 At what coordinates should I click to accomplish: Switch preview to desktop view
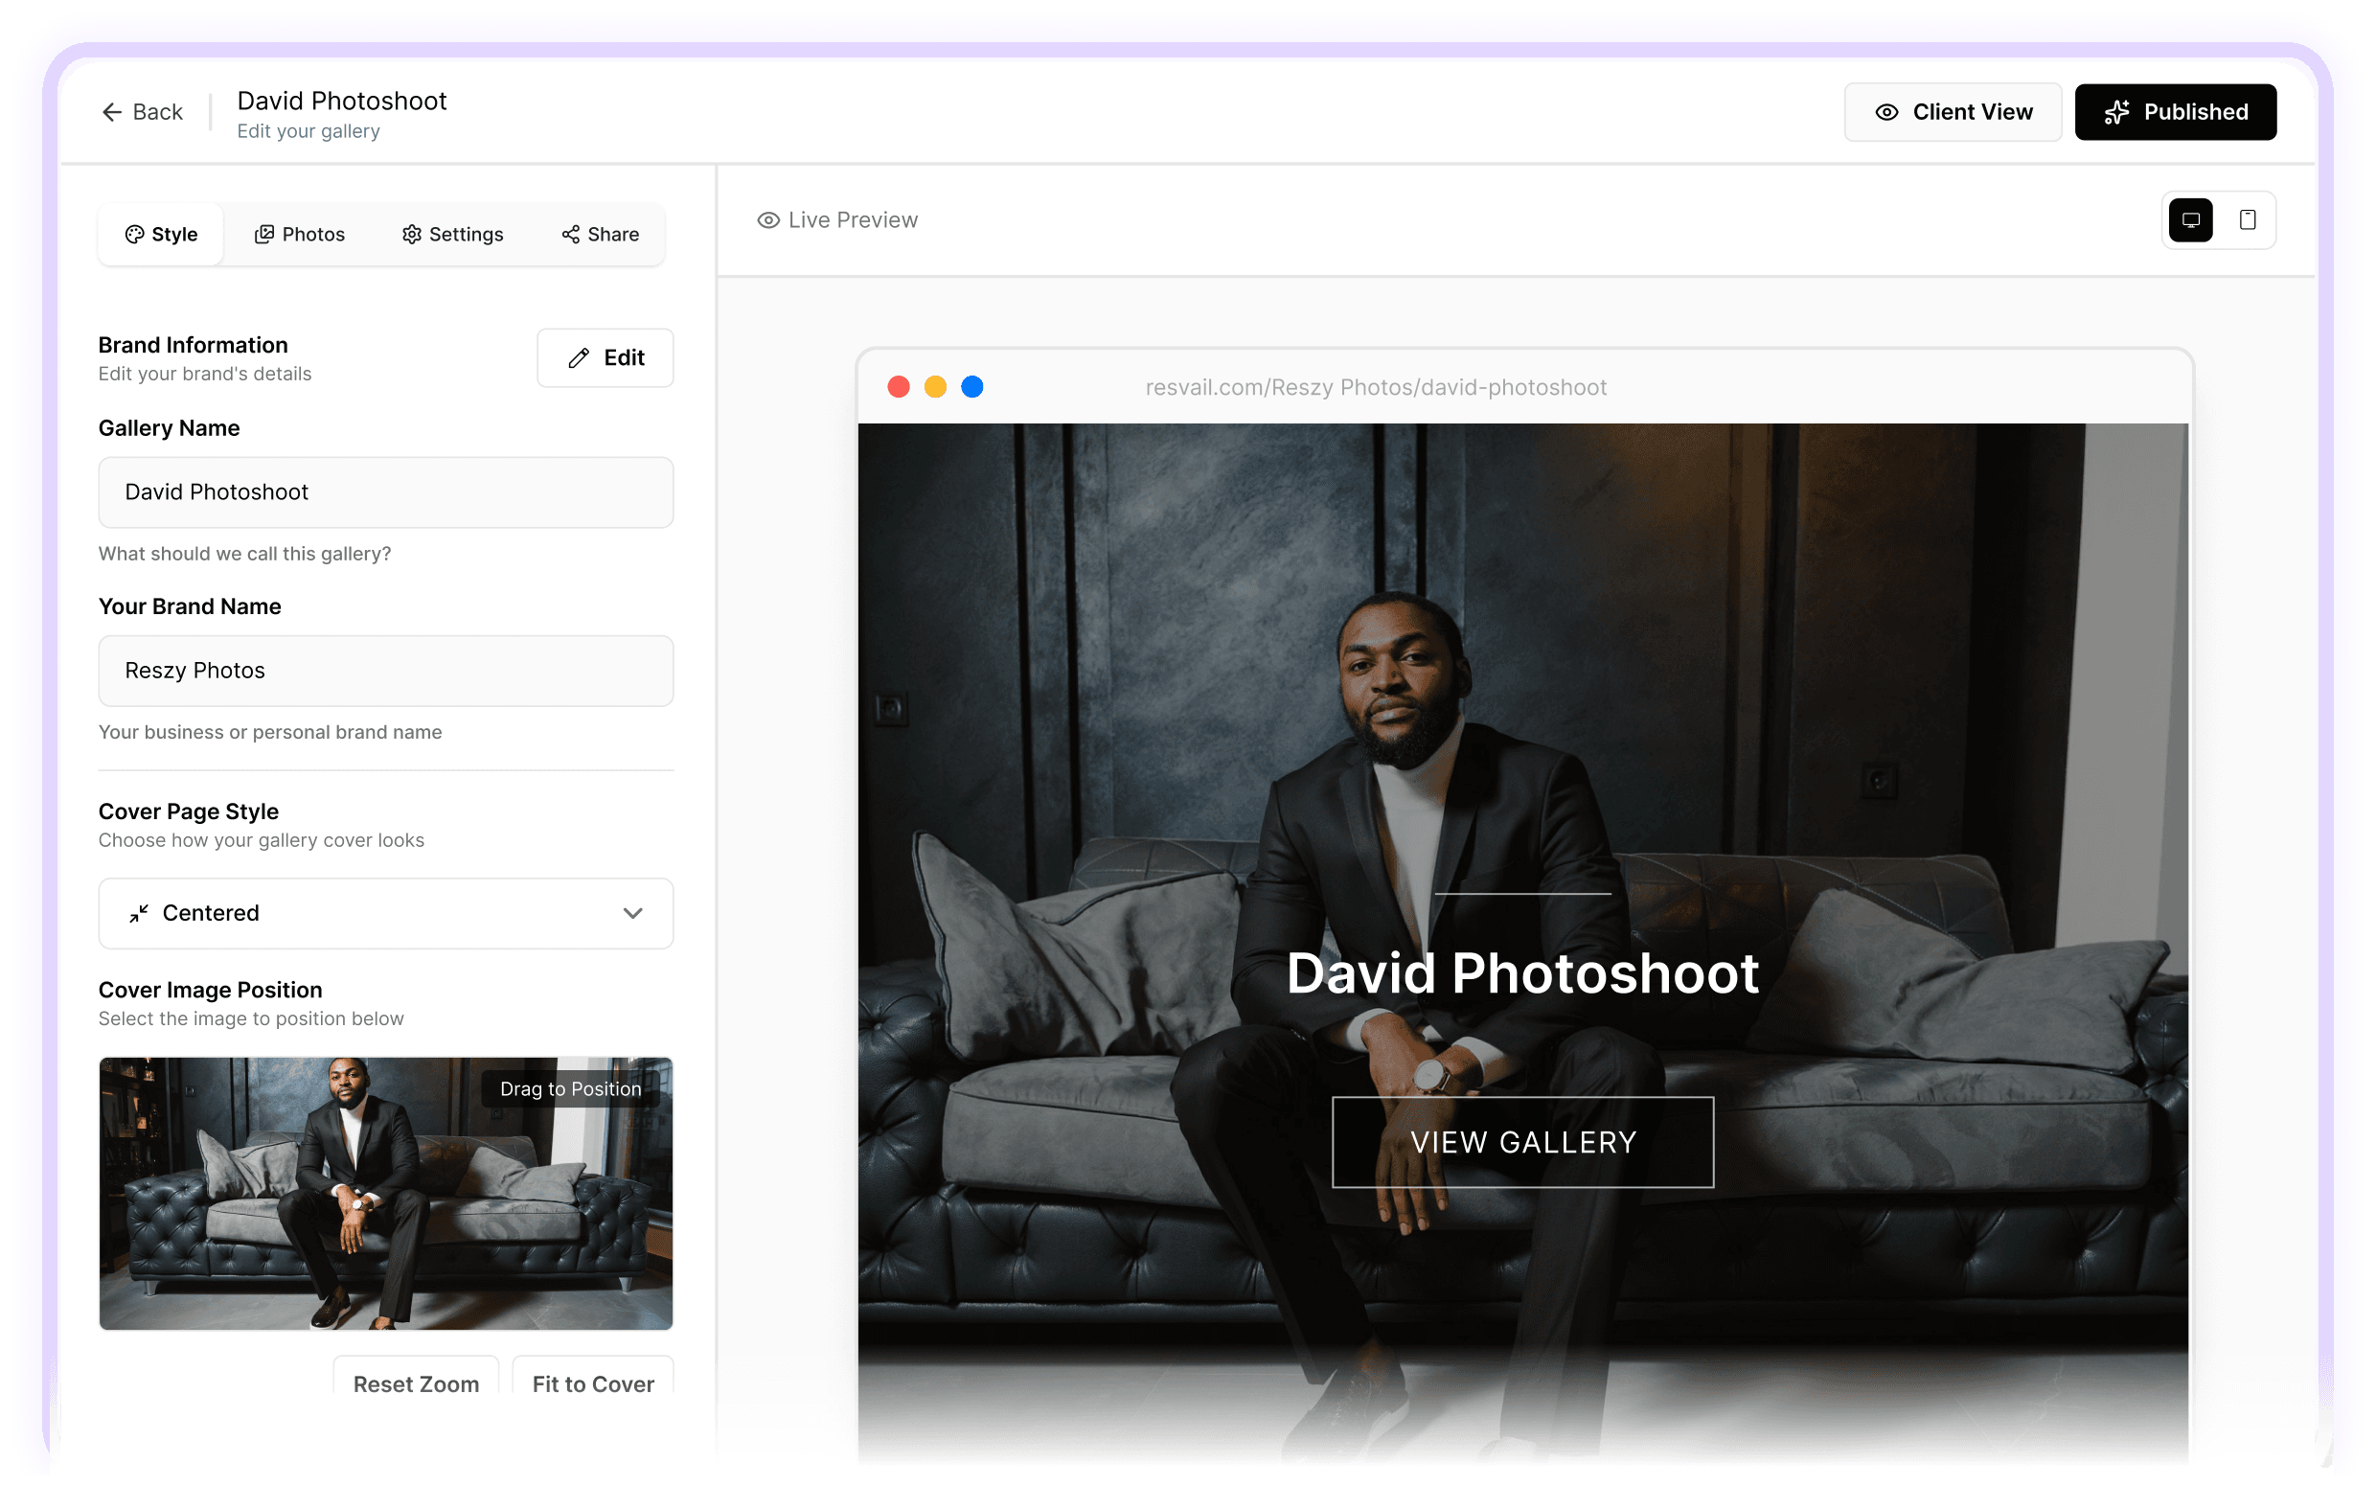point(2191,219)
